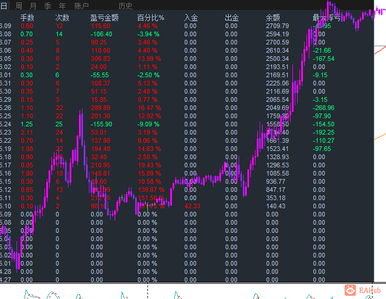Viewport: 386px width, 299px height.
Task: Click balance 353.18
Action: pyautogui.click(x=275, y=198)
